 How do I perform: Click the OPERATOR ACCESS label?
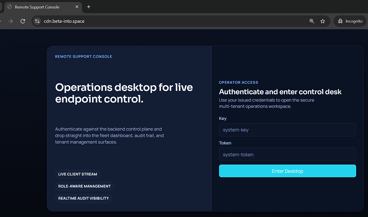pos(238,82)
